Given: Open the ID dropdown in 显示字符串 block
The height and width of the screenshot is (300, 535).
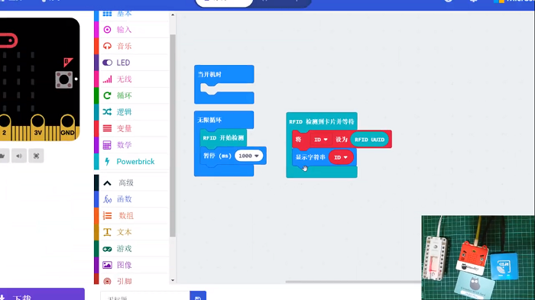Looking at the screenshot, I should click(341, 157).
